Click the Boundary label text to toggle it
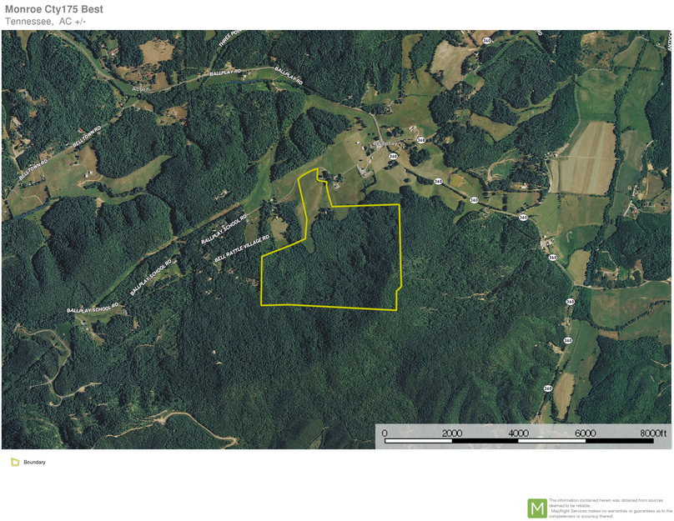Viewport: 674px width, 521px height. [x=33, y=461]
